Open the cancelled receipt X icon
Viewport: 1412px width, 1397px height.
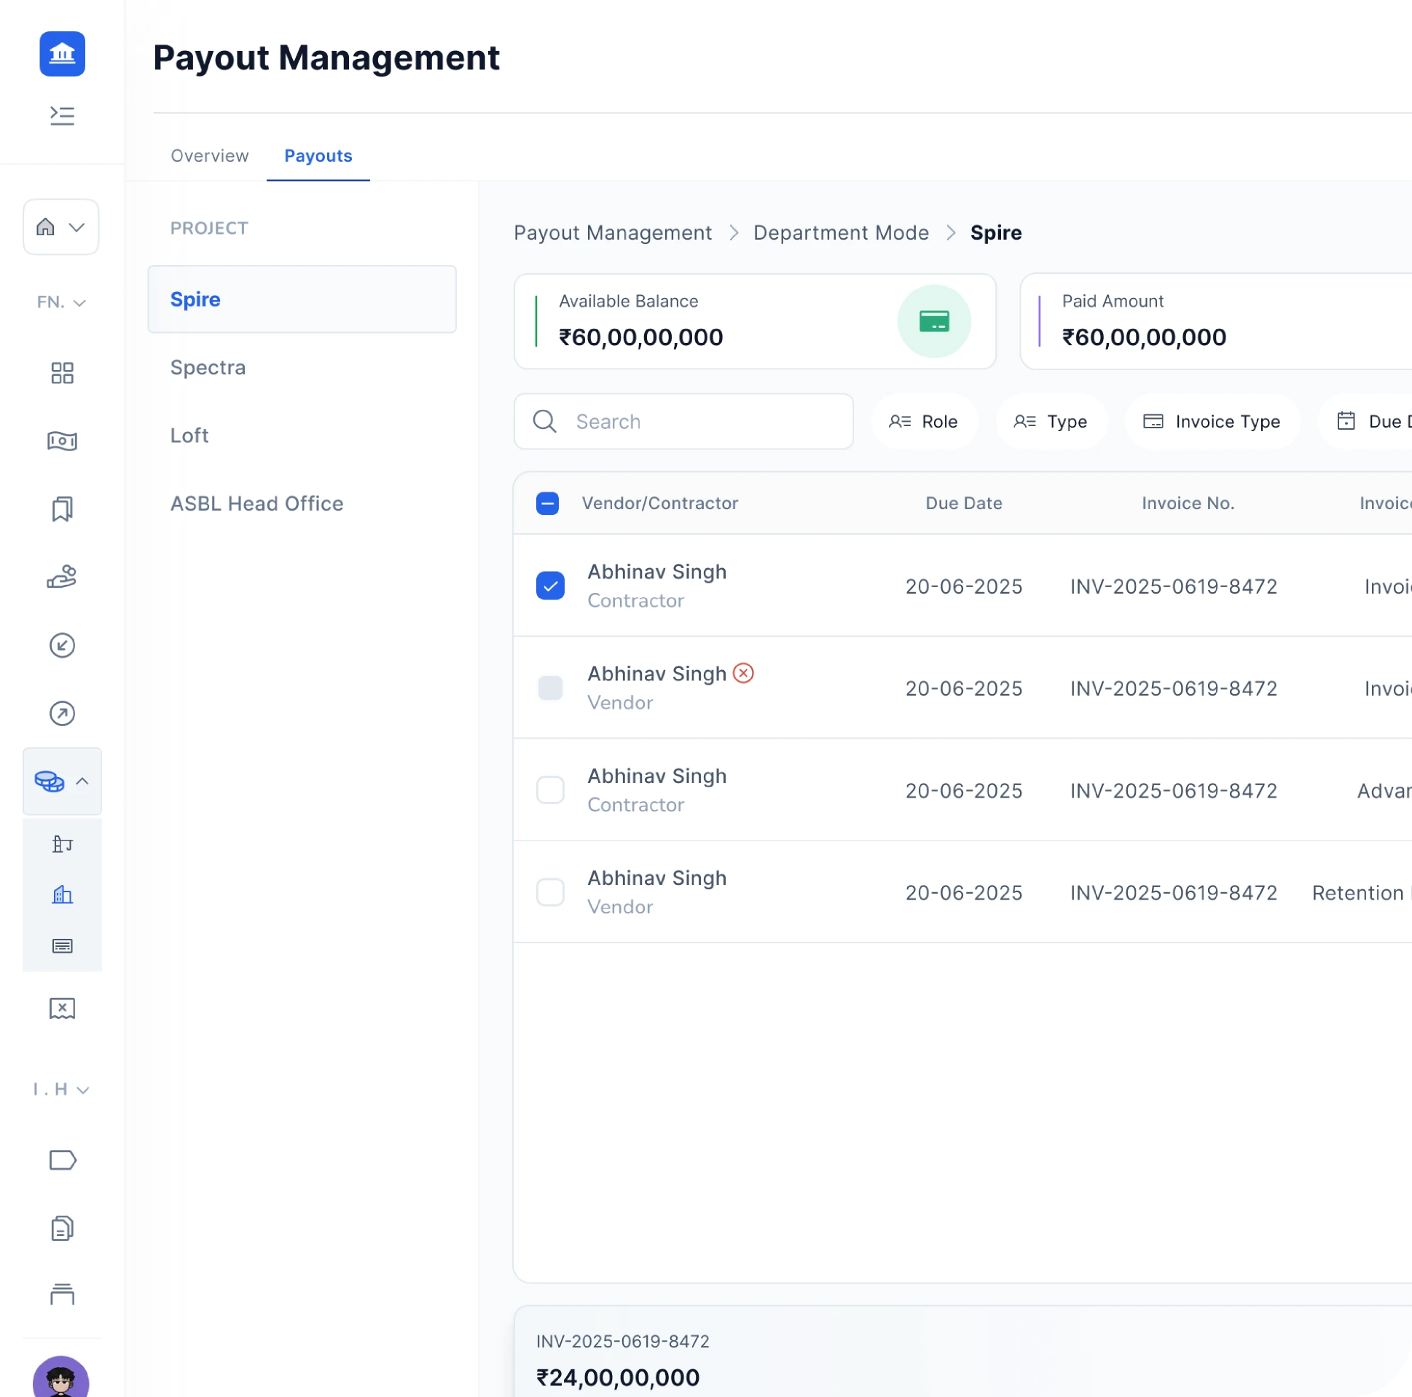pos(62,1008)
